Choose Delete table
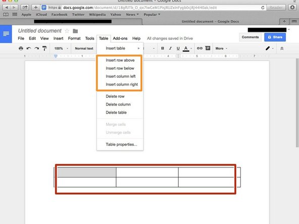The width and height of the screenshot is (299, 224). [x=120, y=113]
